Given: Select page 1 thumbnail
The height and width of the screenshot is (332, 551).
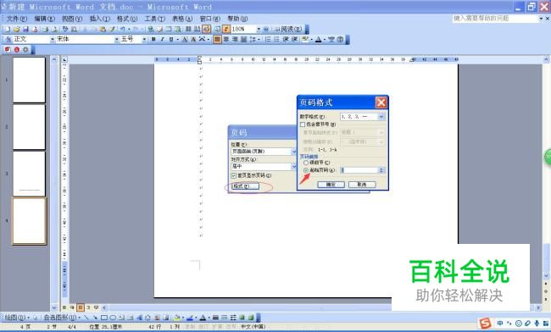Looking at the screenshot, I should coord(29,80).
